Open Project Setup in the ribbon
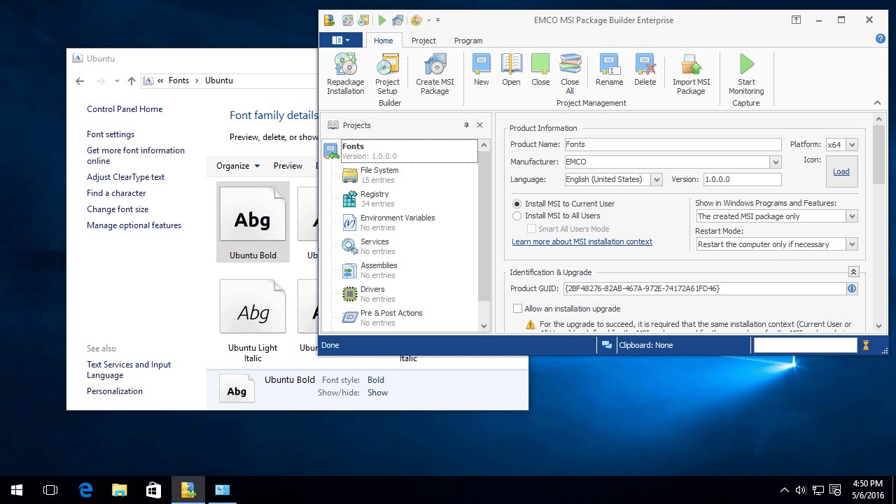Image resolution: width=896 pixels, height=504 pixels. [x=387, y=75]
